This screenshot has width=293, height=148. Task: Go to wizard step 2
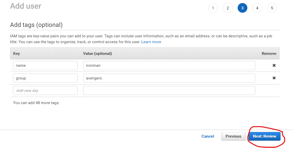228,8
